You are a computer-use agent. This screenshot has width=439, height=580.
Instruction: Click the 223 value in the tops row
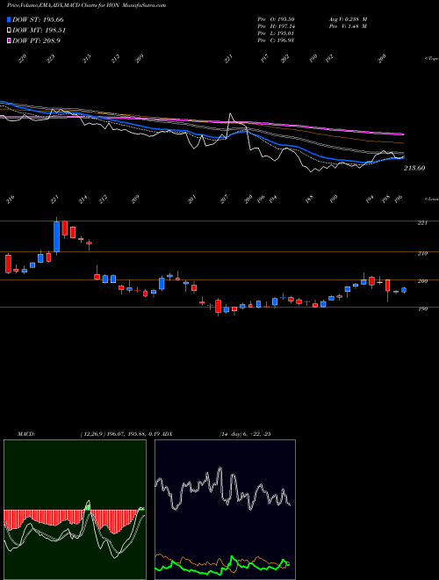(51, 59)
